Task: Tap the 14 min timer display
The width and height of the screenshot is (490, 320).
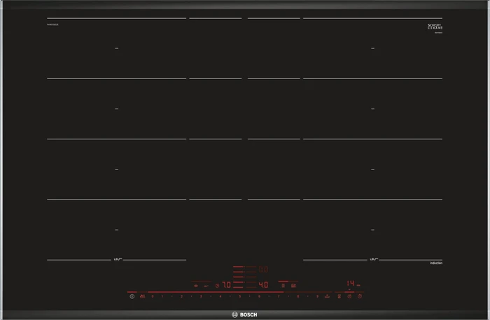Action: pos(353,283)
